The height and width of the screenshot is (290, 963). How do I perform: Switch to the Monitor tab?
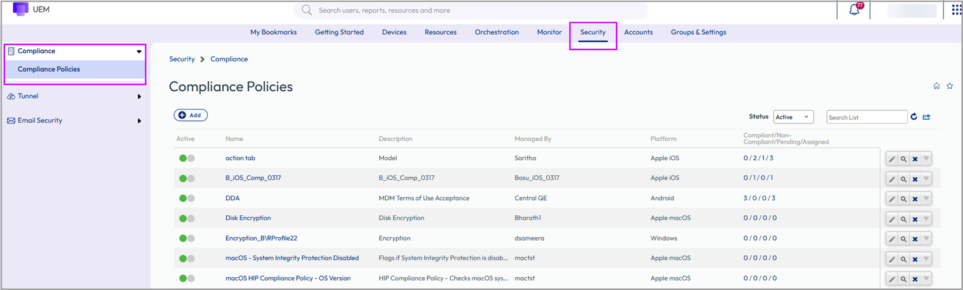click(549, 32)
